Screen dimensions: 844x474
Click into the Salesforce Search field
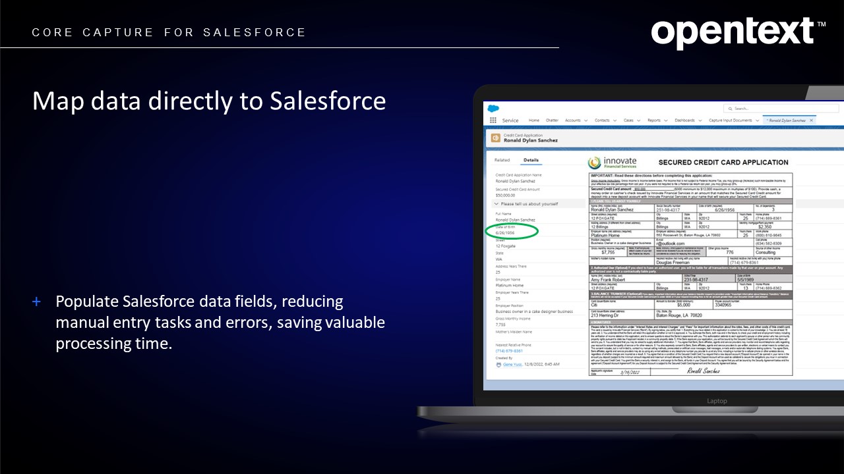pos(778,109)
